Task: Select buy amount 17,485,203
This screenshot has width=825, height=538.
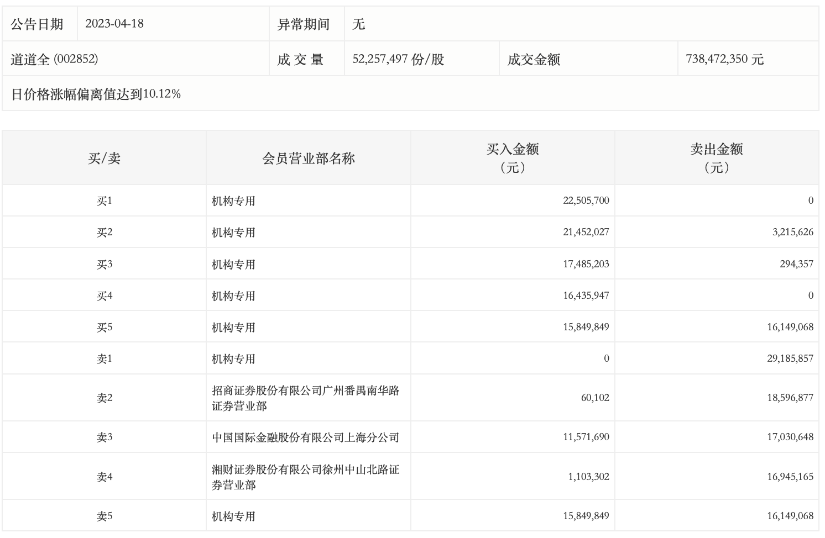Action: coord(586,264)
